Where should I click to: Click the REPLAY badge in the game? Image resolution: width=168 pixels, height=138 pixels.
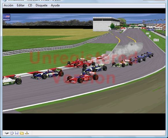tap(6, 17)
